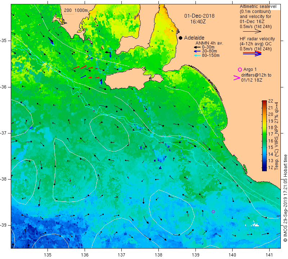Click the longitude 138 axis label

[x=158, y=255]
